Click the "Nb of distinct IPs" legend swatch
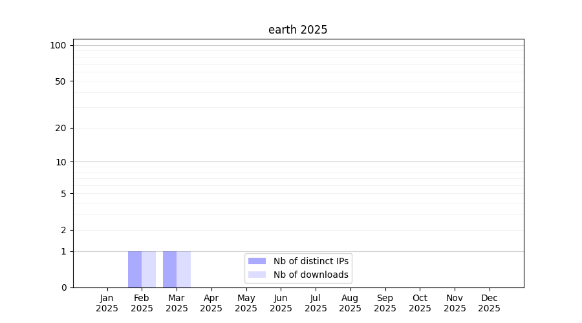Viewport: 582px width, 323px height. pos(257,261)
